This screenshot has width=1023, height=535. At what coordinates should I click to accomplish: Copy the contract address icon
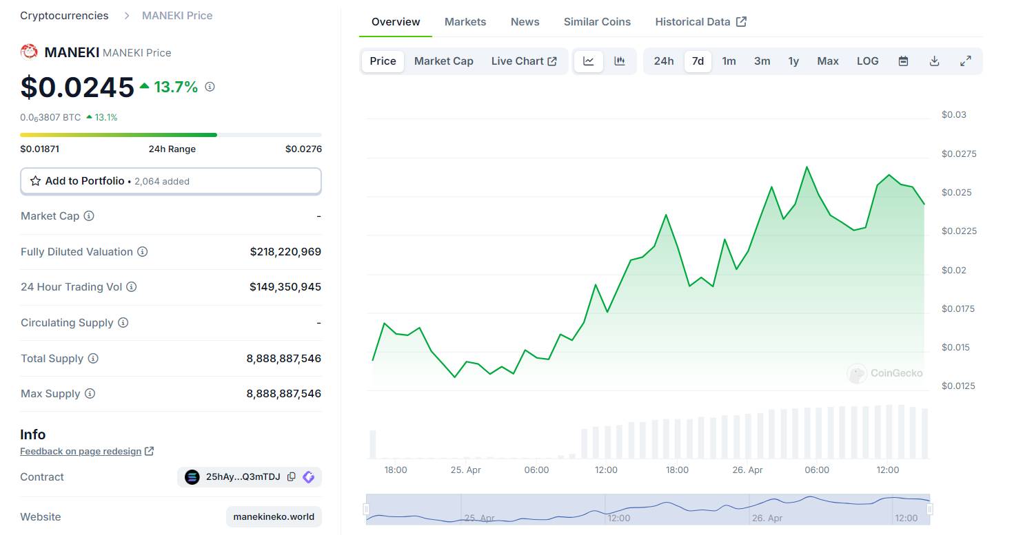(292, 476)
